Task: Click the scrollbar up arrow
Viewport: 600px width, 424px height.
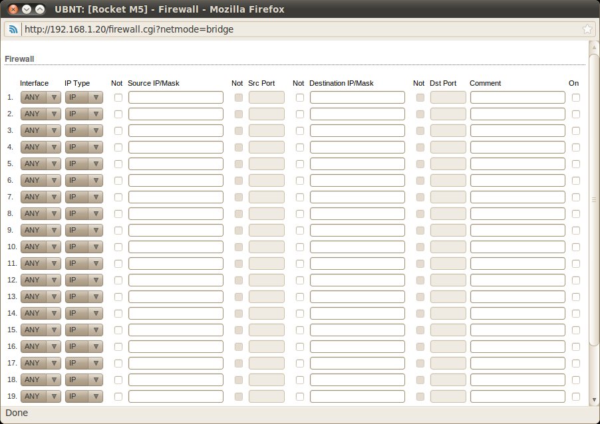Action: pos(594,47)
